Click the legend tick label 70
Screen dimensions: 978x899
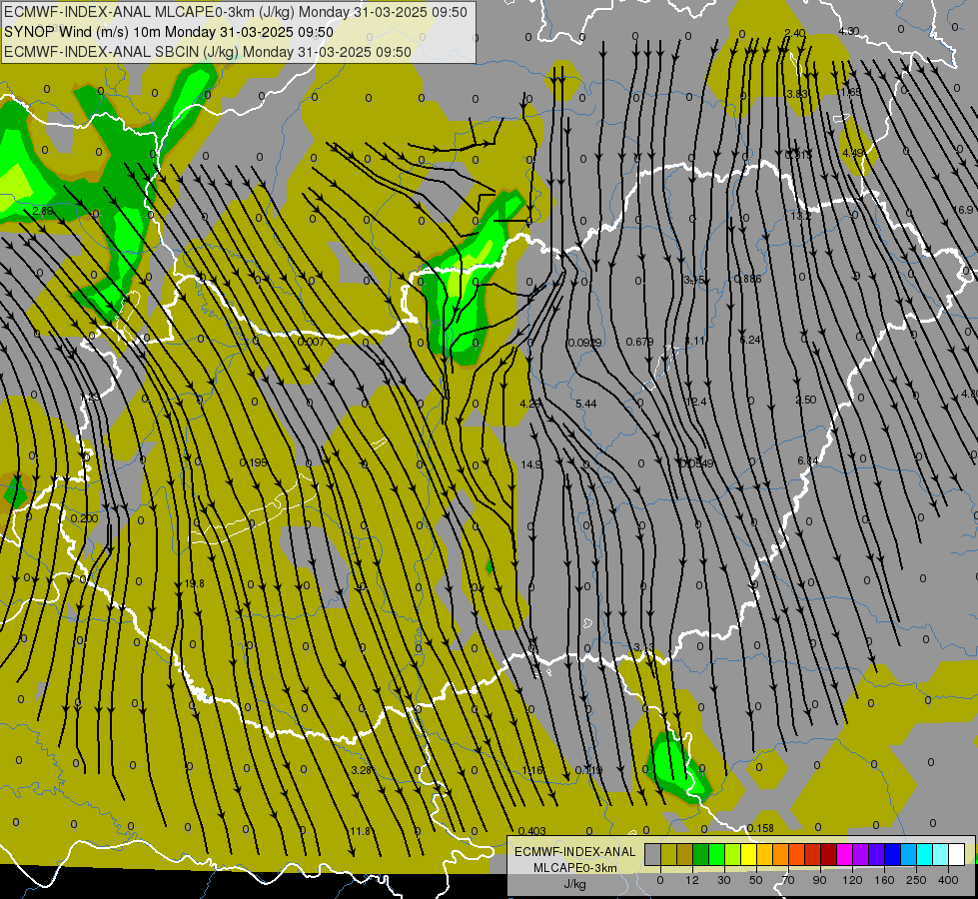point(788,880)
